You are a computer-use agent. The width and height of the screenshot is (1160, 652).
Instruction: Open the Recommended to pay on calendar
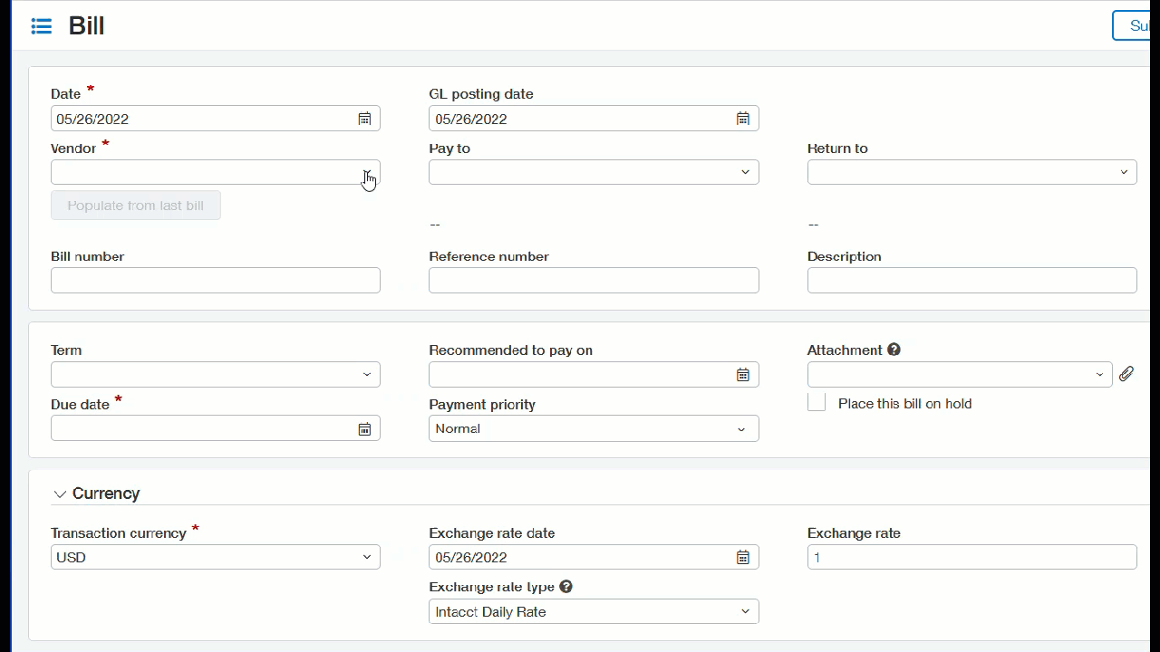click(x=743, y=374)
